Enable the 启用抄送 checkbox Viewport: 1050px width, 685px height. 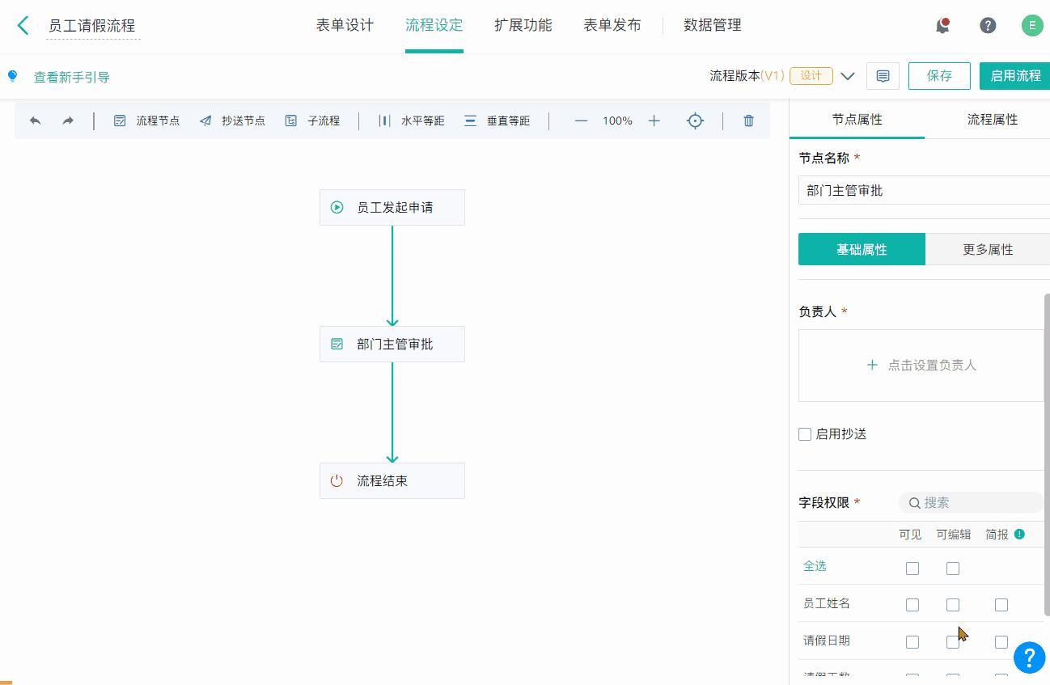pos(805,433)
